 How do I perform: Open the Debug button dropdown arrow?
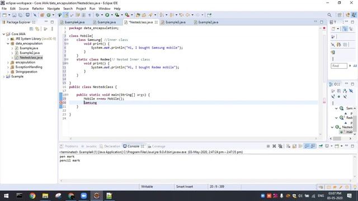tap(102, 15)
